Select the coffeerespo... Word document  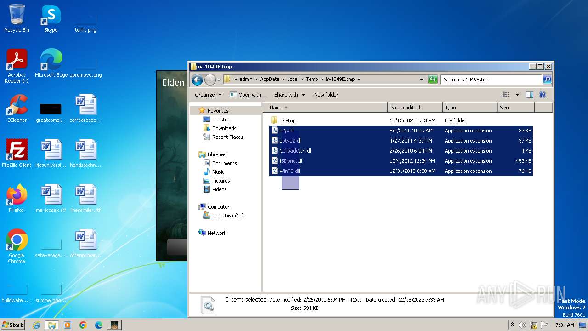pos(85,108)
